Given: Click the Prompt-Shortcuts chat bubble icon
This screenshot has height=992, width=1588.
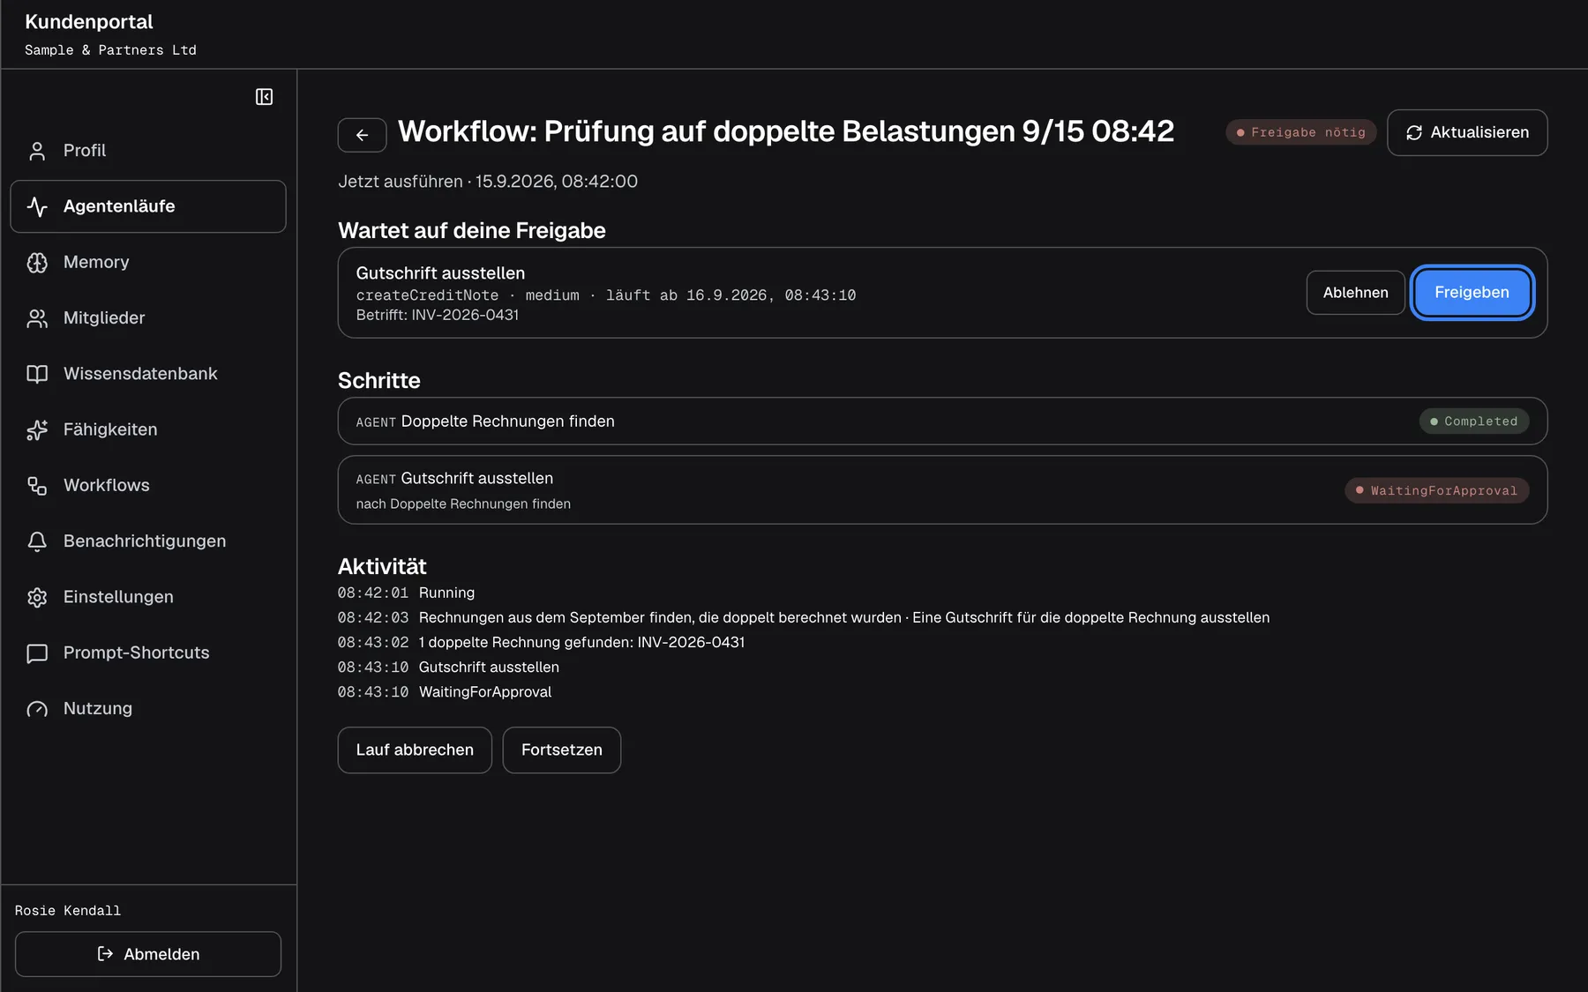Looking at the screenshot, I should click(x=37, y=653).
